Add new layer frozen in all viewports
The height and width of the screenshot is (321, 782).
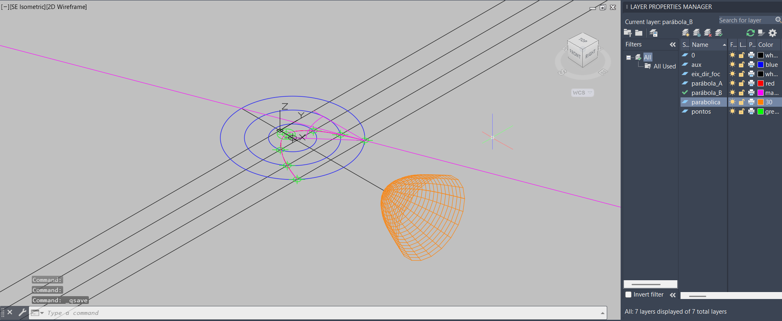697,33
